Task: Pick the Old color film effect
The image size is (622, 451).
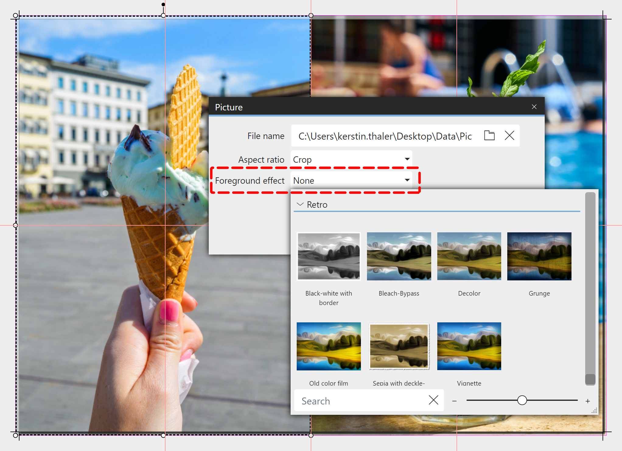Action: 329,346
